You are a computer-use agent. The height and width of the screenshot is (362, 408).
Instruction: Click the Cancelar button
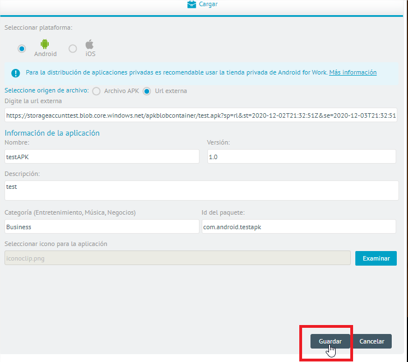372,341
